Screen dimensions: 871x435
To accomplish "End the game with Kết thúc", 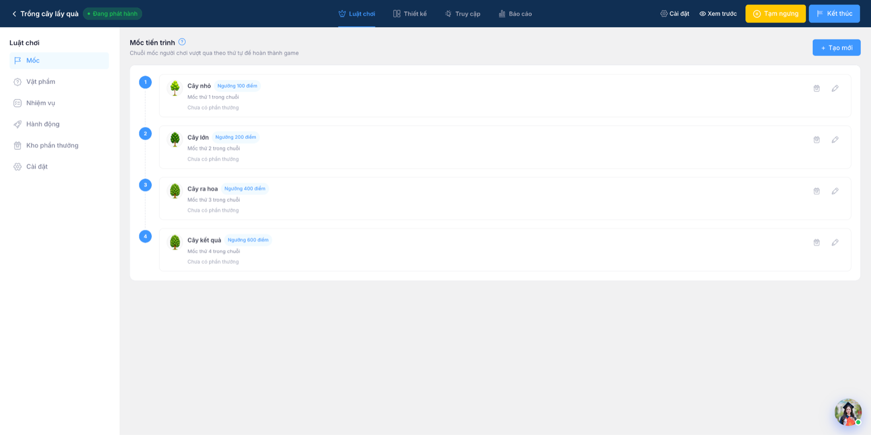I will coord(835,14).
